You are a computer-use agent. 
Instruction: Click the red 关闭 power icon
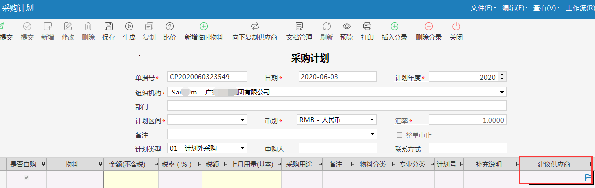(456, 27)
